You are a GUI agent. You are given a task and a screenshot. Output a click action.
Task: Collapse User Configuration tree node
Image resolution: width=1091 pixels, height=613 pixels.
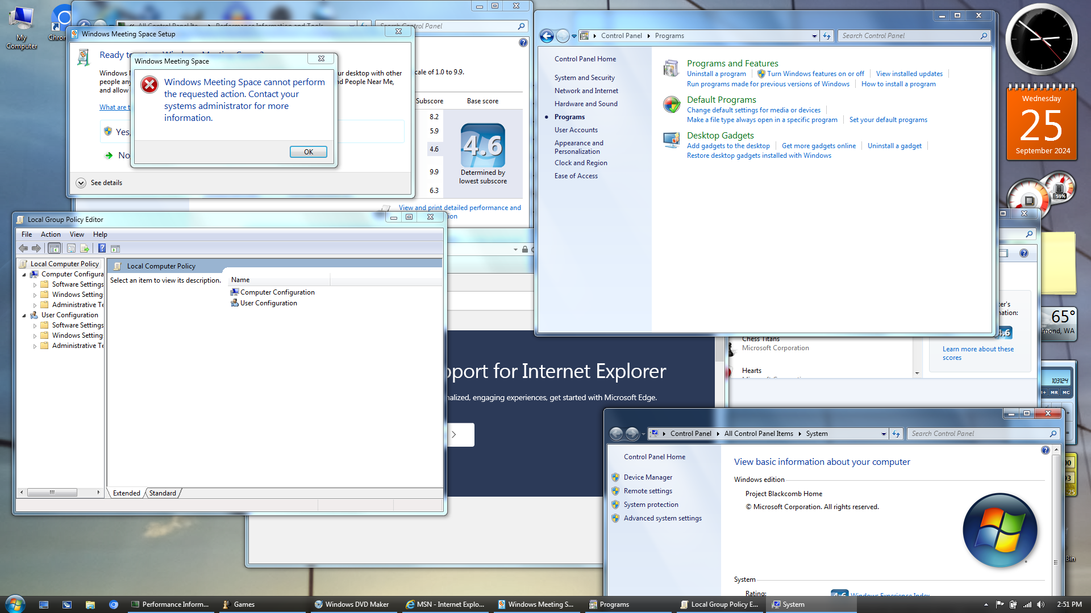(x=24, y=316)
